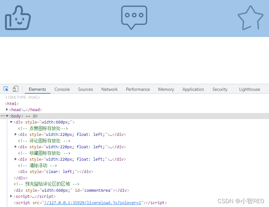Viewport: 269px width, 207px height.
Task: Open the ellipsis menu beside body
Action: (3, 116)
